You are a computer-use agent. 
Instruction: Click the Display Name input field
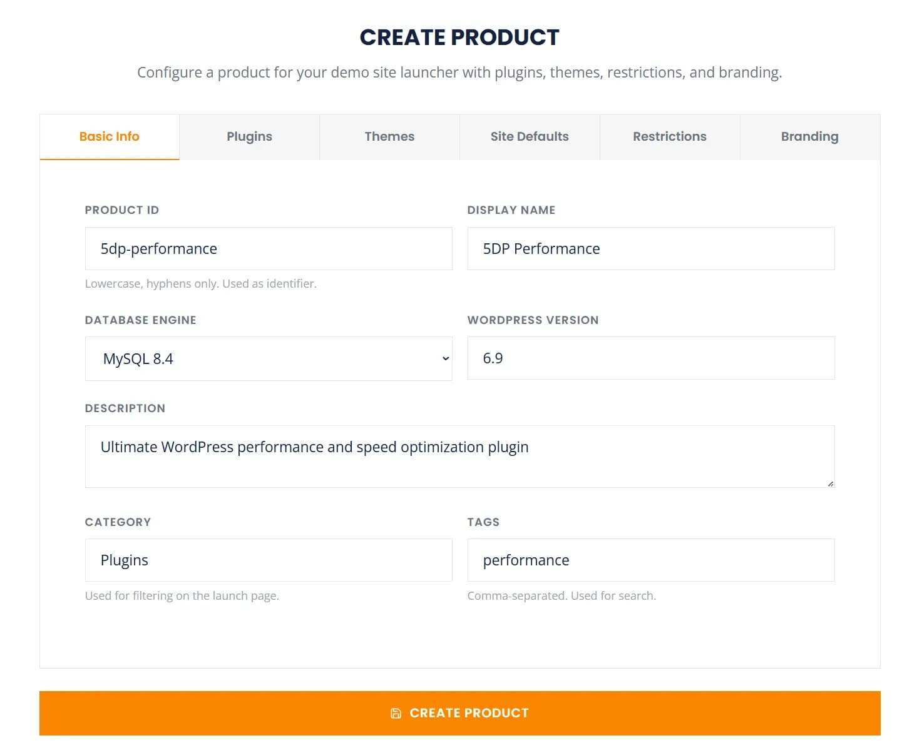pyautogui.click(x=651, y=248)
